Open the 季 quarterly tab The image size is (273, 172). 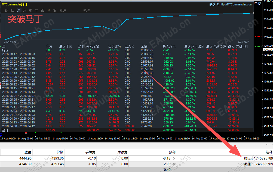coord(31,10)
